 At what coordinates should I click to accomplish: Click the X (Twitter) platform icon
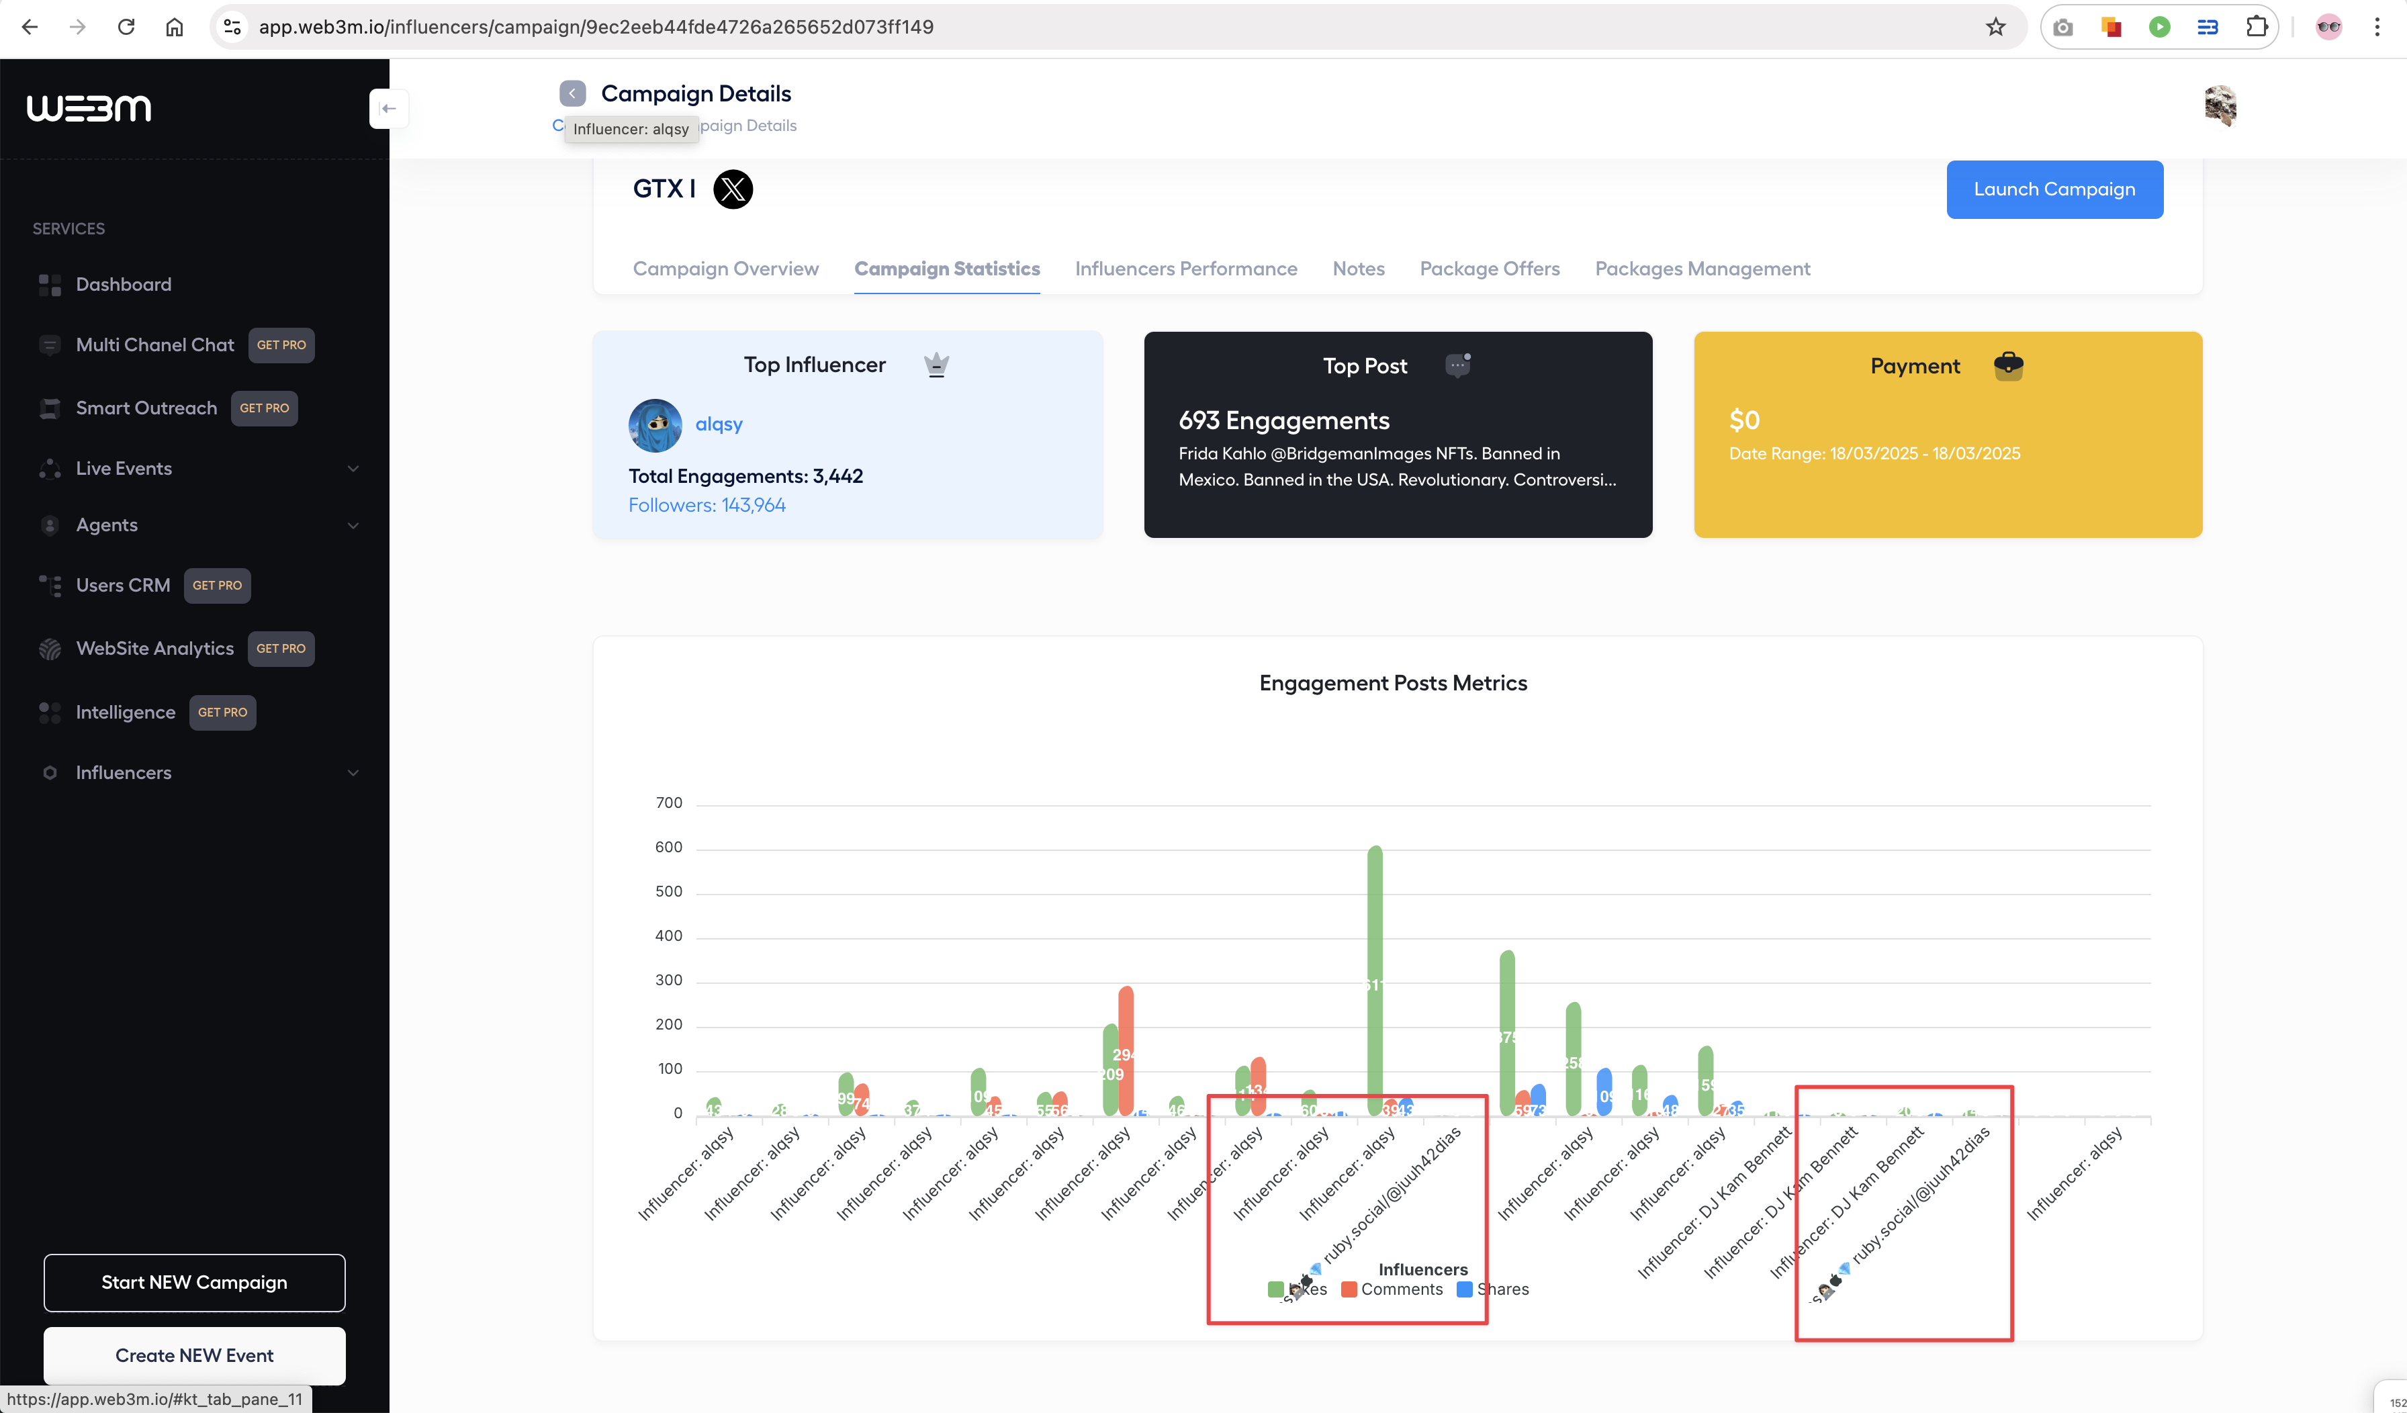click(733, 189)
